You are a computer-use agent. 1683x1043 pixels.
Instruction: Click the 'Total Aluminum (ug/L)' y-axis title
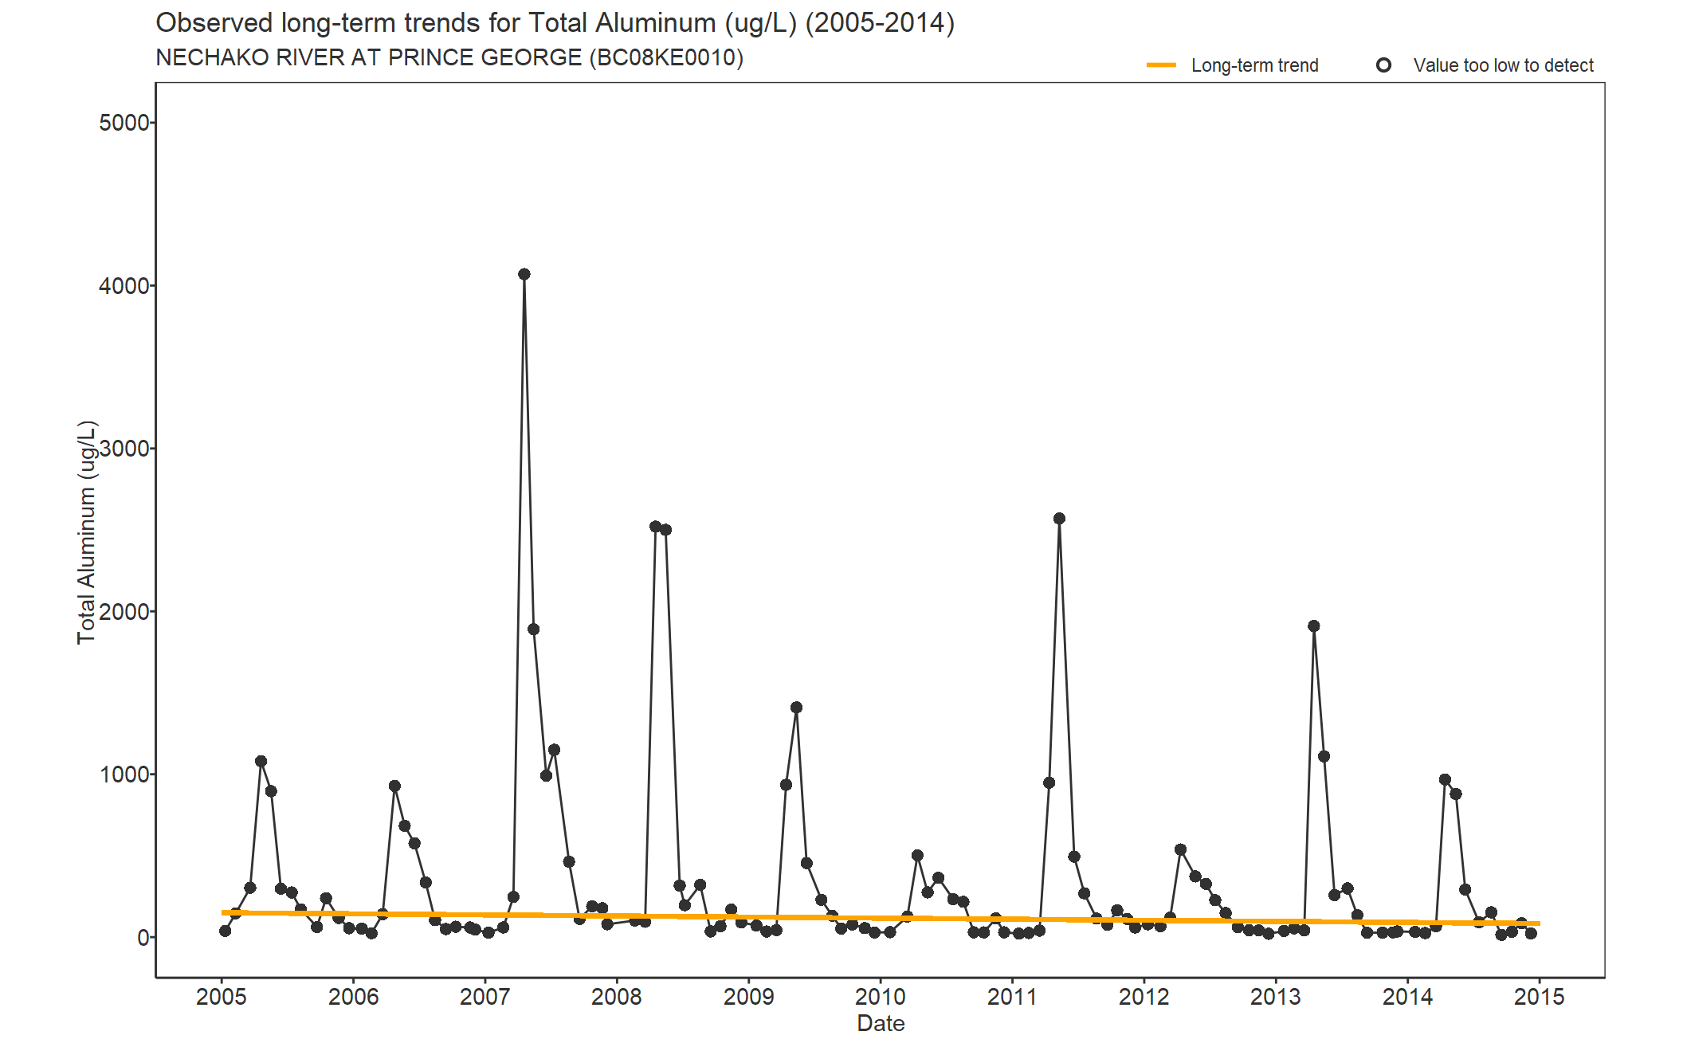(87, 531)
